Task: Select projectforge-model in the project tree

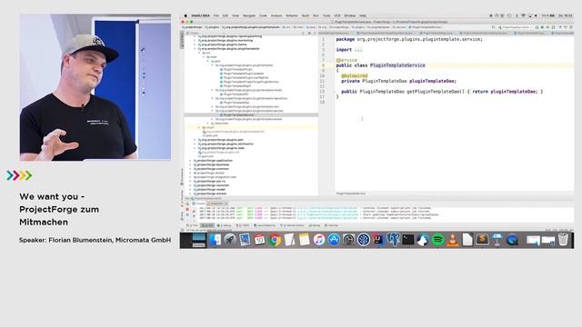Action: (x=210, y=190)
